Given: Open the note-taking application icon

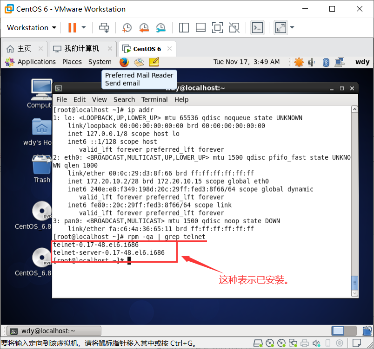Looking at the screenshot, I should tap(154, 62).
